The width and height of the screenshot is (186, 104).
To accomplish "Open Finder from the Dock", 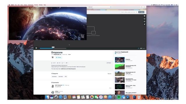I will [x=47, y=97].
